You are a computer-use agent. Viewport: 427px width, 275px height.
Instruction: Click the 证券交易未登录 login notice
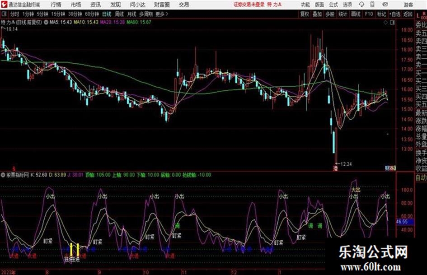click(249, 5)
